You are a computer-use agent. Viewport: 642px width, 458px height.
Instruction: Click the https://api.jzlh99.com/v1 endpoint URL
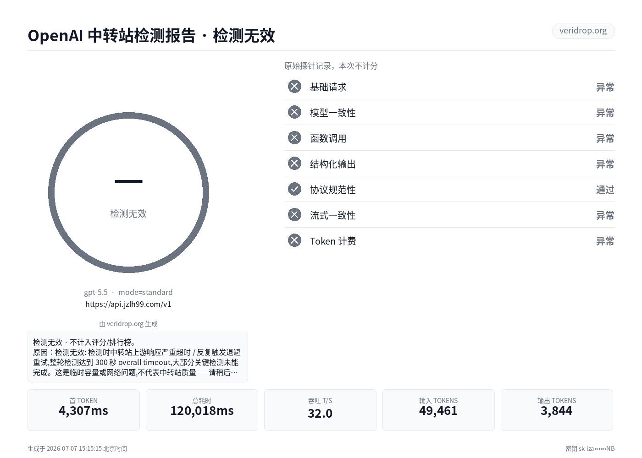(128, 304)
